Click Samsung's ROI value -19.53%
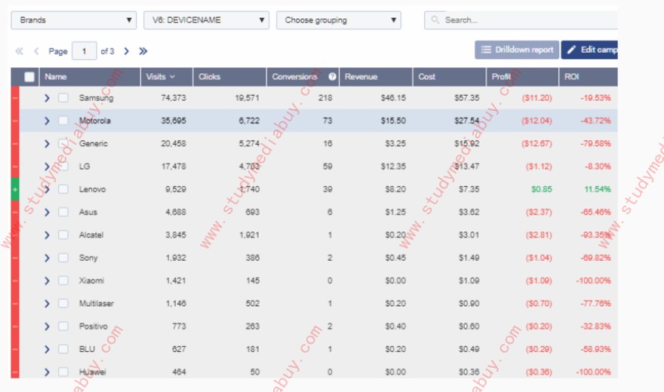This screenshot has width=664, height=392. point(596,98)
